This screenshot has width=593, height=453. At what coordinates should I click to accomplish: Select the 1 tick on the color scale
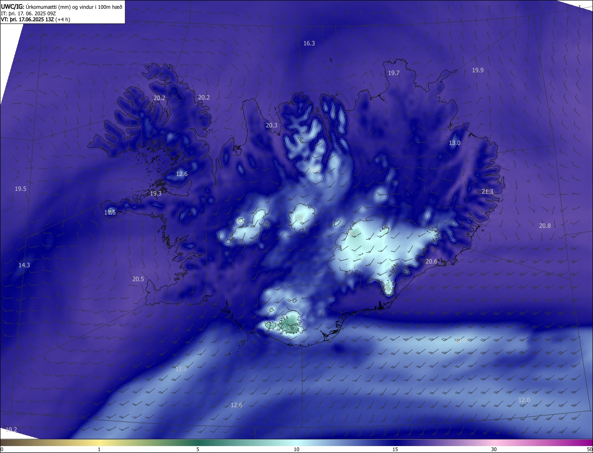99,449
